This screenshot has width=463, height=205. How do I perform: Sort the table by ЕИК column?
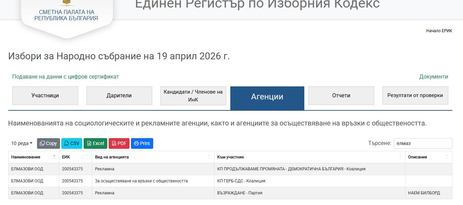point(87,157)
